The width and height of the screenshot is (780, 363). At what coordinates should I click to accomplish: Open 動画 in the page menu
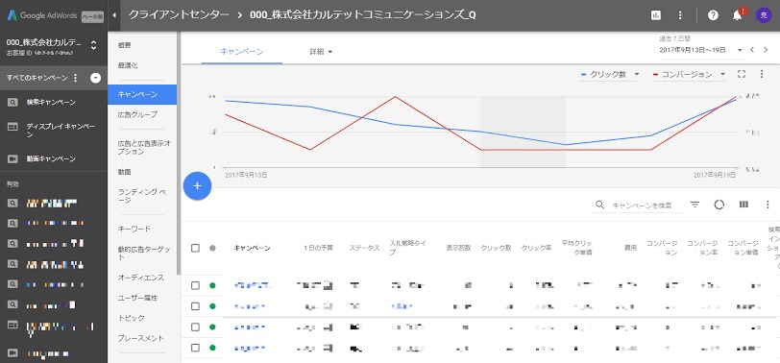[x=124, y=172]
